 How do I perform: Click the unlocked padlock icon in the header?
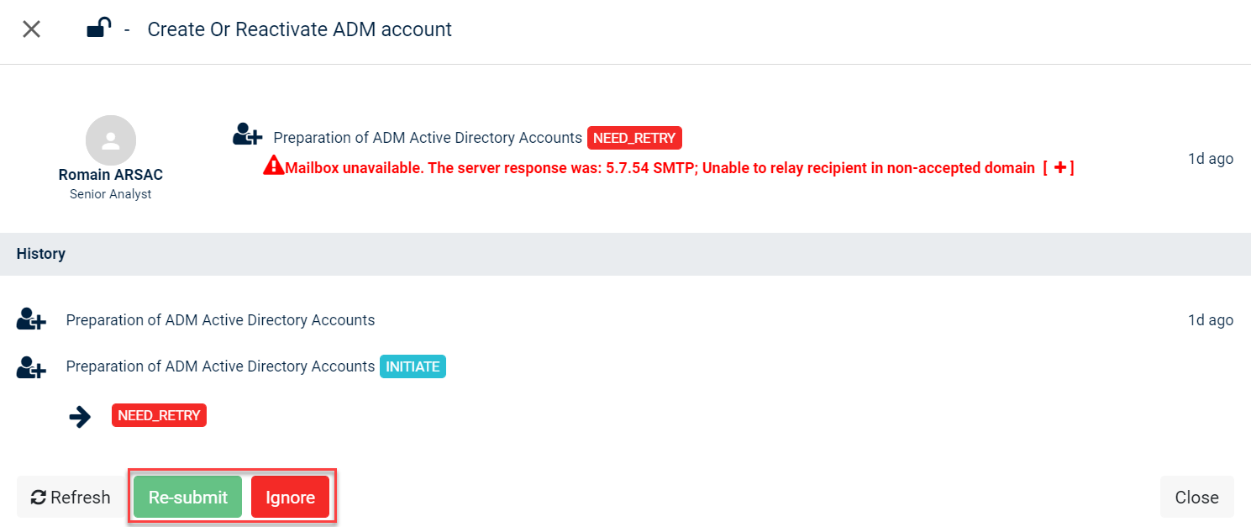click(99, 28)
